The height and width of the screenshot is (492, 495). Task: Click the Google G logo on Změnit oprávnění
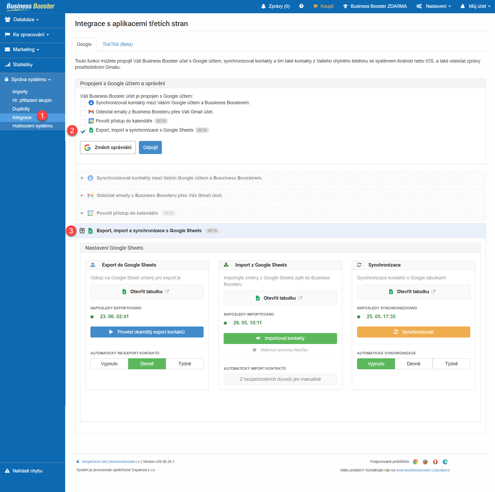tap(88, 147)
